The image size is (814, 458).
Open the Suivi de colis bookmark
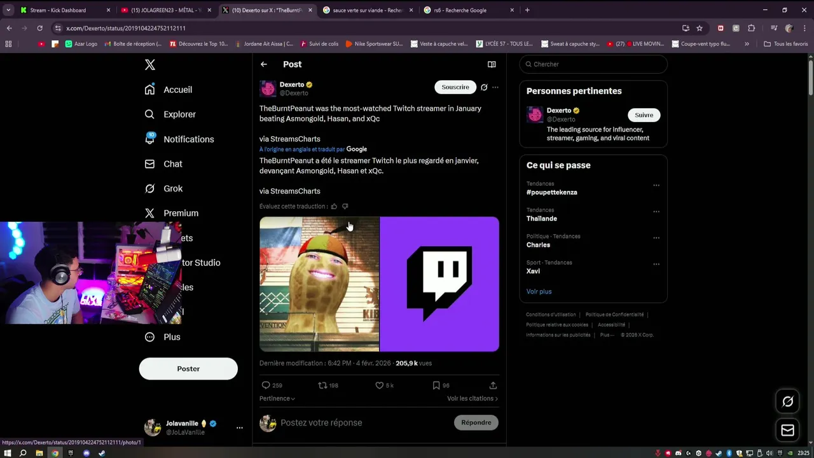319,44
